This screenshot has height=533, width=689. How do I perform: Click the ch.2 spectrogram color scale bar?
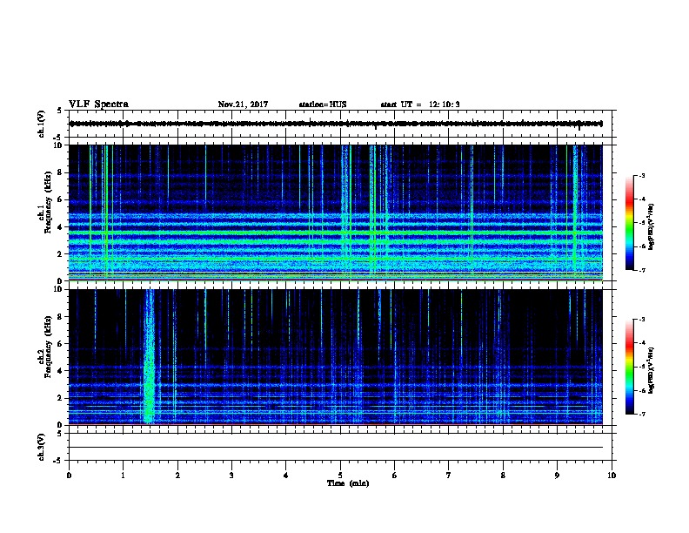630,367
